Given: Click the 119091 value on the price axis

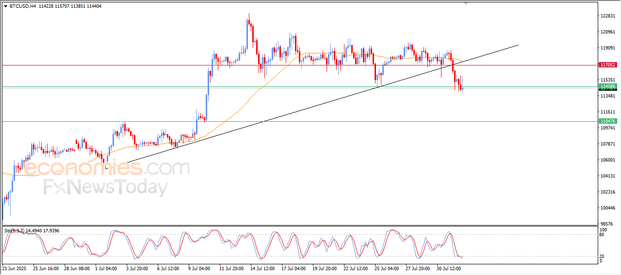Looking at the screenshot, I should click(x=608, y=48).
